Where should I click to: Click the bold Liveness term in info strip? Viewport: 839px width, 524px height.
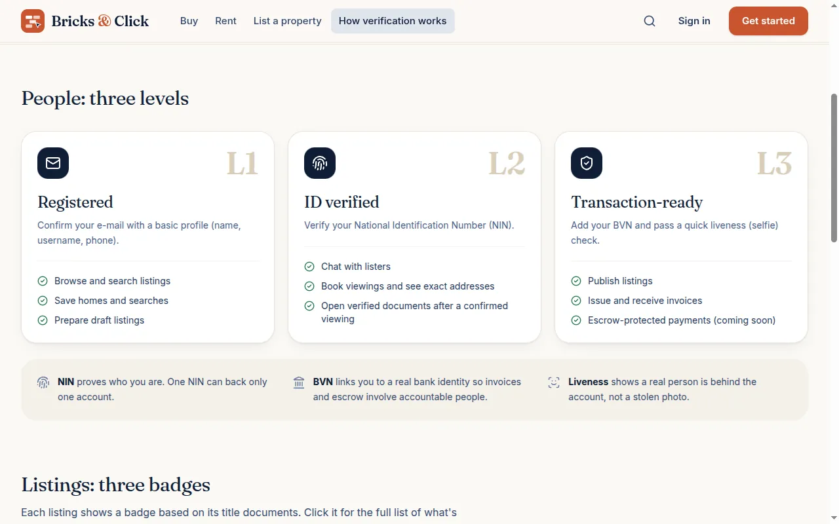pyautogui.click(x=588, y=382)
